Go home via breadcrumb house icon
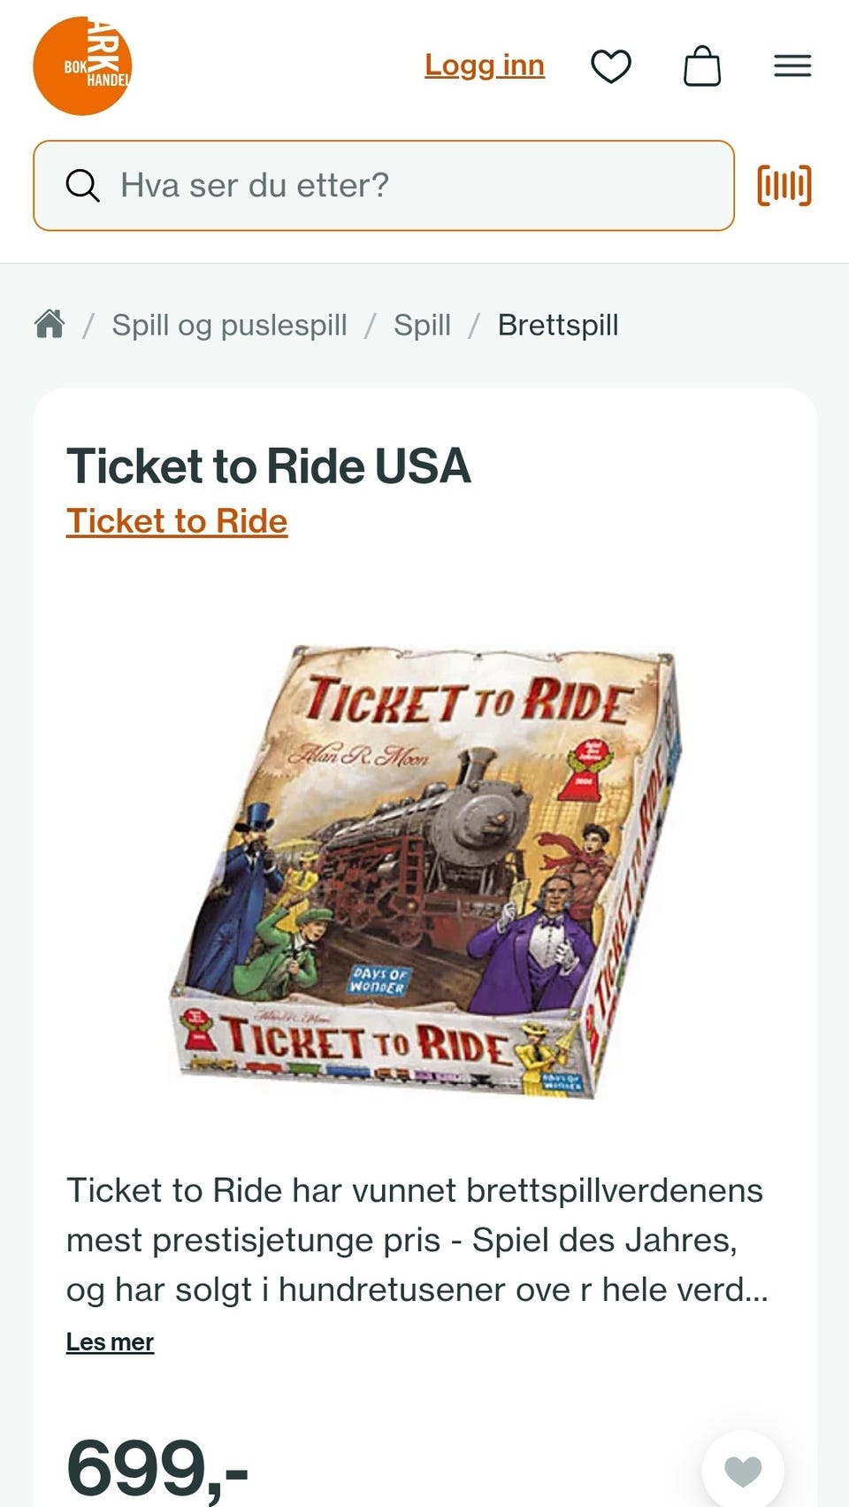Viewport: 849px width, 1507px height. click(50, 324)
